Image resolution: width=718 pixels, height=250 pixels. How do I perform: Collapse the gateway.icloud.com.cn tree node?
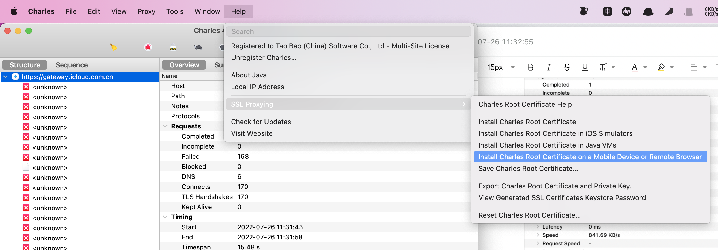click(6, 77)
